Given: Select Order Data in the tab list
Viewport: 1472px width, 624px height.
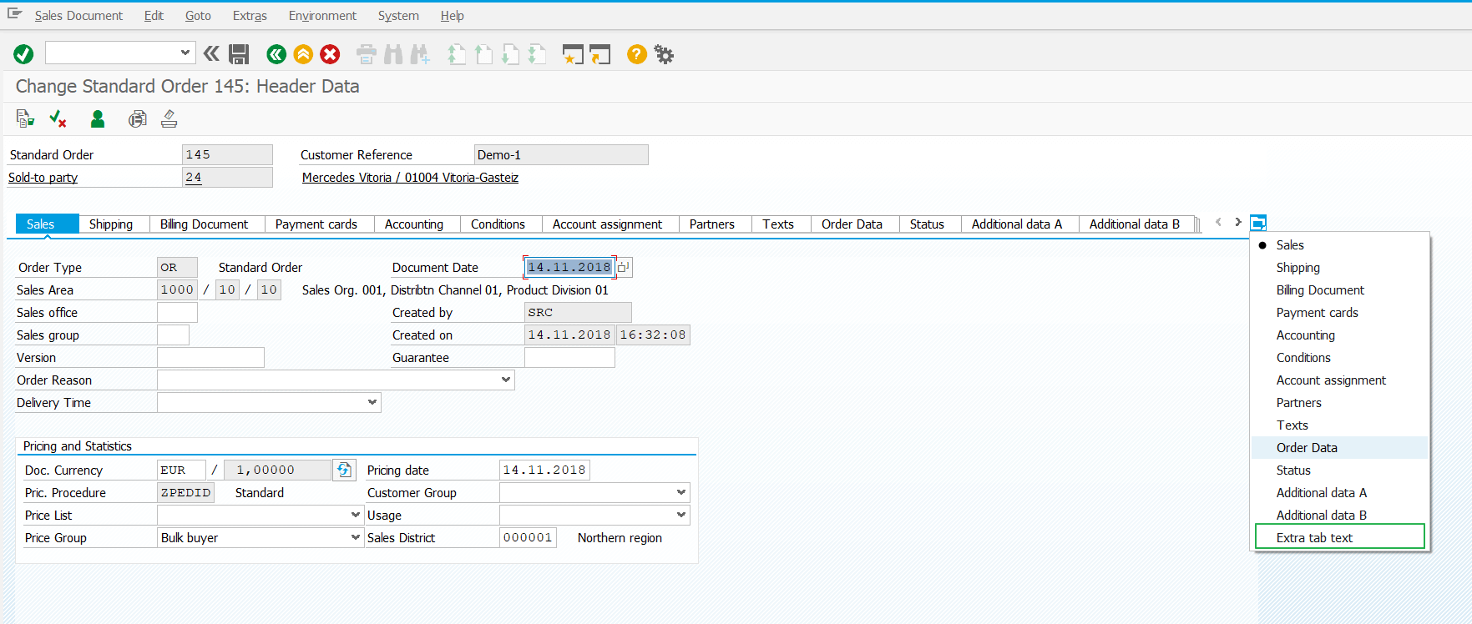Looking at the screenshot, I should (x=1339, y=447).
